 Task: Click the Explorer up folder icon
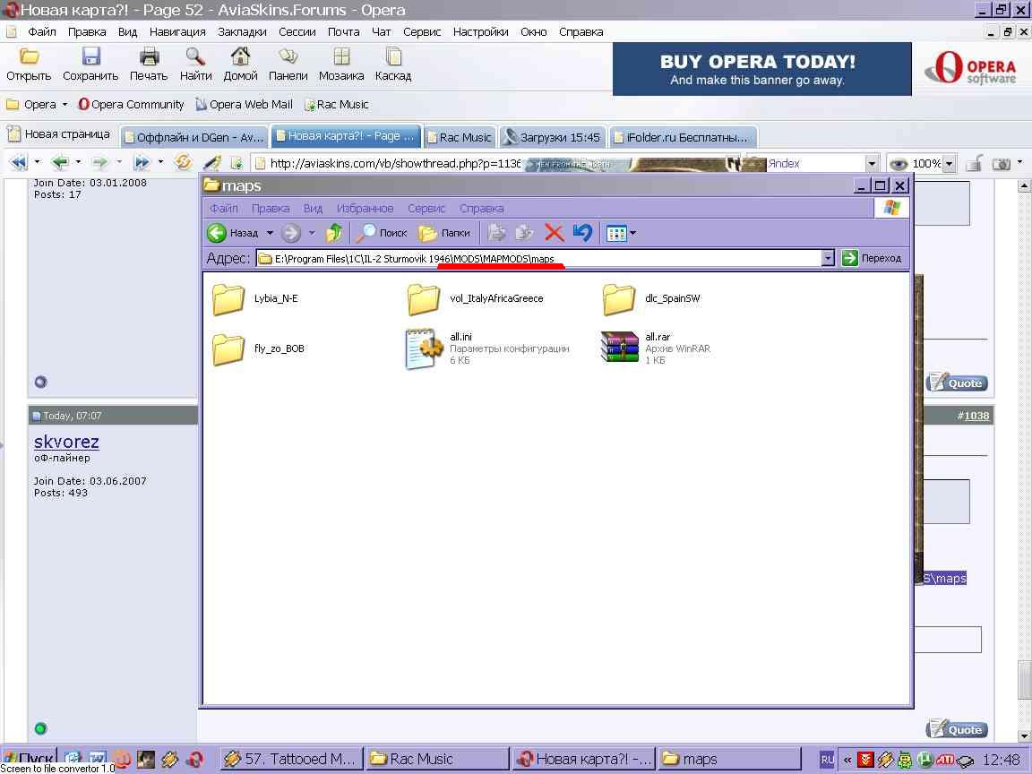334,233
